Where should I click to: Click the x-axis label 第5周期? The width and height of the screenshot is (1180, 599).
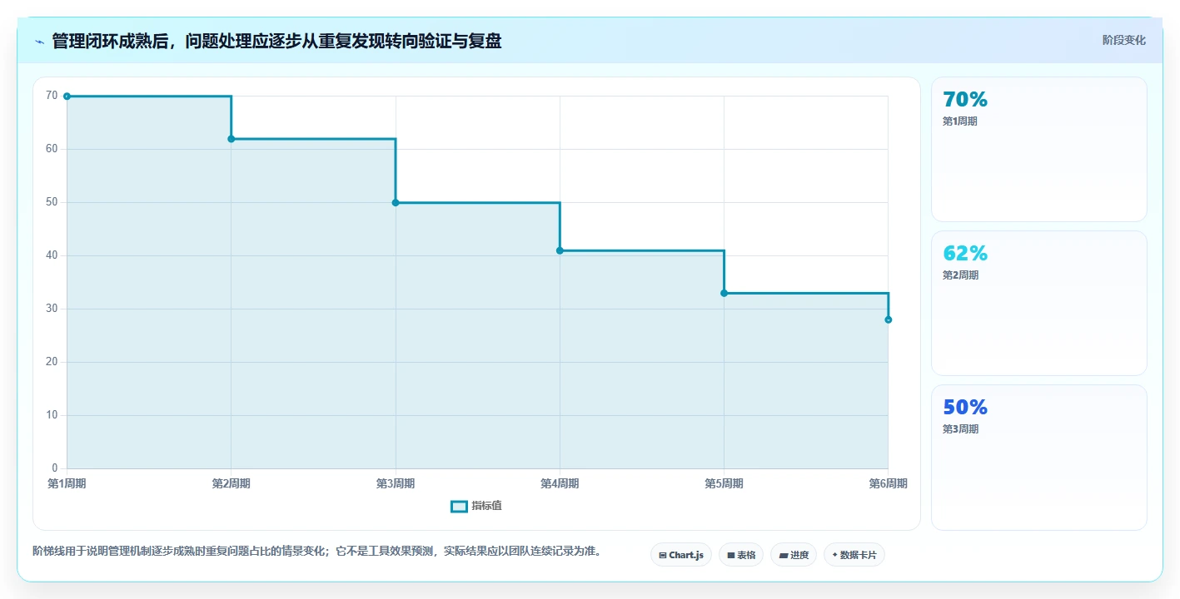point(724,483)
